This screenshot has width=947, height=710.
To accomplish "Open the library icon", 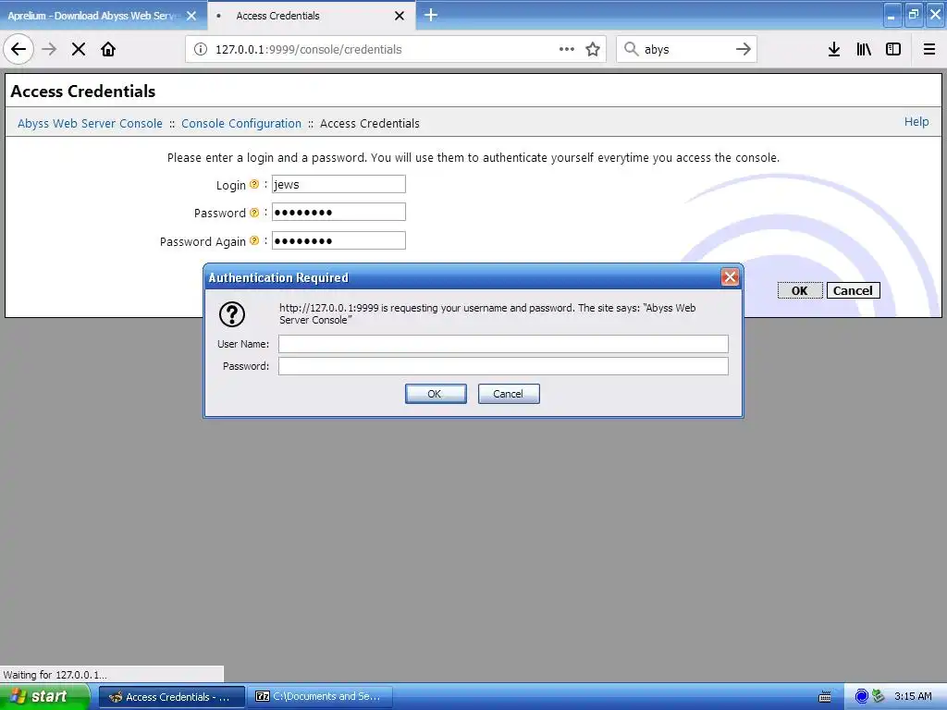I will pyautogui.click(x=864, y=49).
